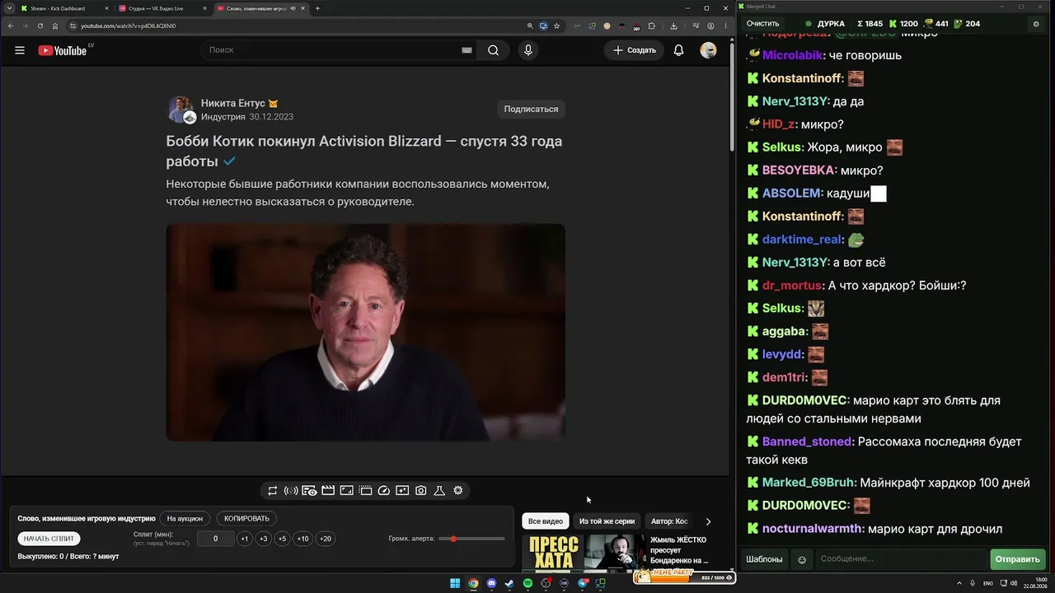Select the 'Из той же серии' chip

607,521
